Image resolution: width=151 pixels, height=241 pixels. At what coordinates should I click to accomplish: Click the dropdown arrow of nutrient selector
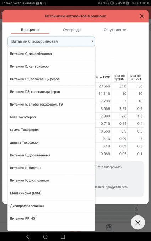point(93,41)
